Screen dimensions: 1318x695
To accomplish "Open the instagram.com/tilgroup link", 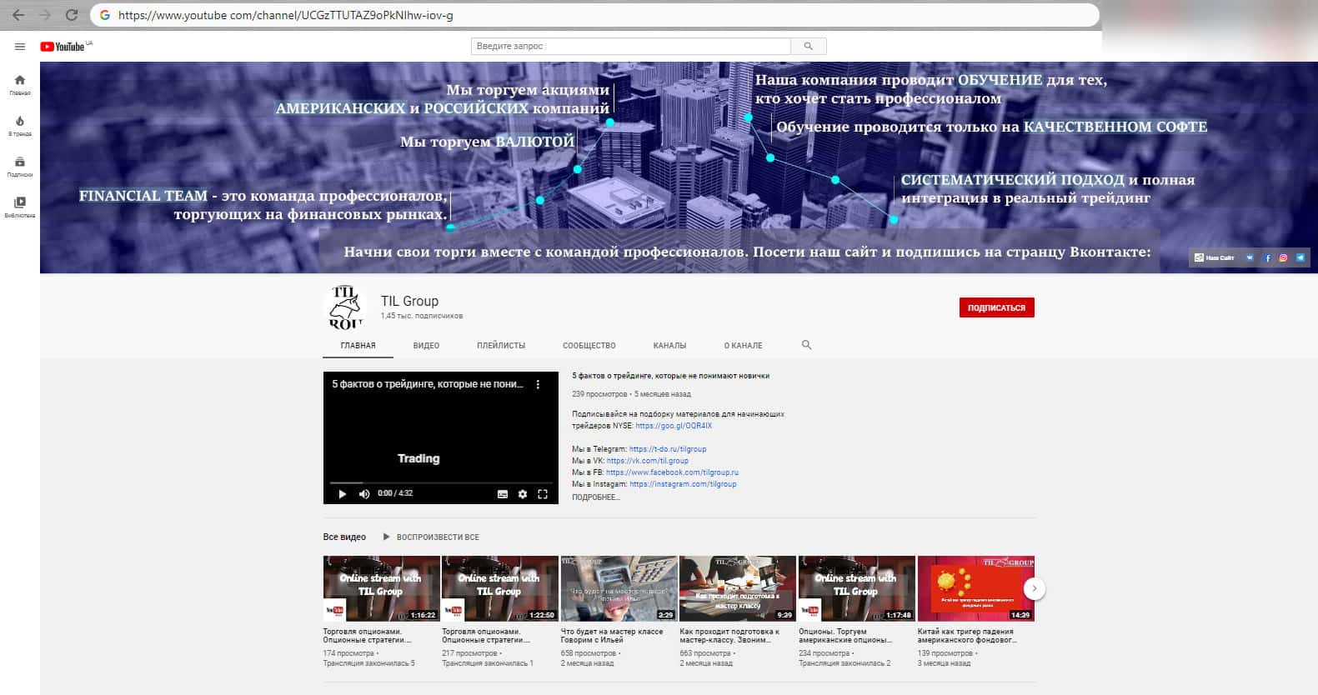I will click(683, 484).
